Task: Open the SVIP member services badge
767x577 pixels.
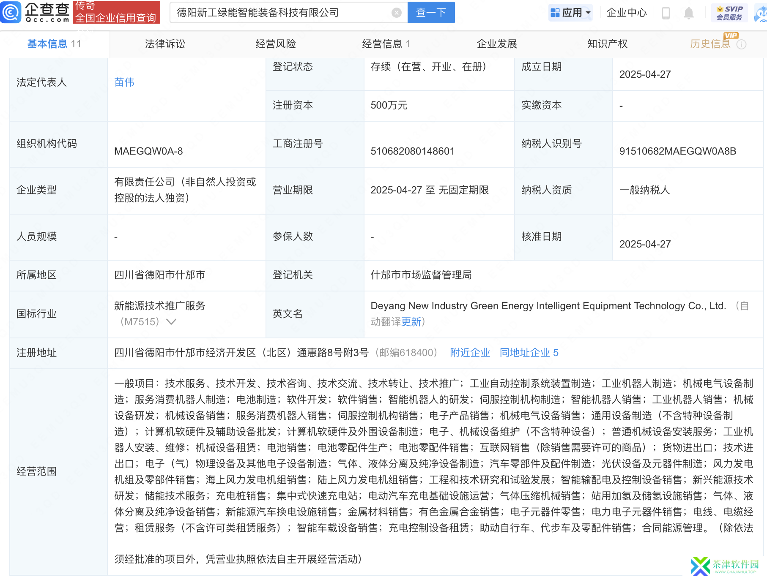Action: [x=729, y=13]
